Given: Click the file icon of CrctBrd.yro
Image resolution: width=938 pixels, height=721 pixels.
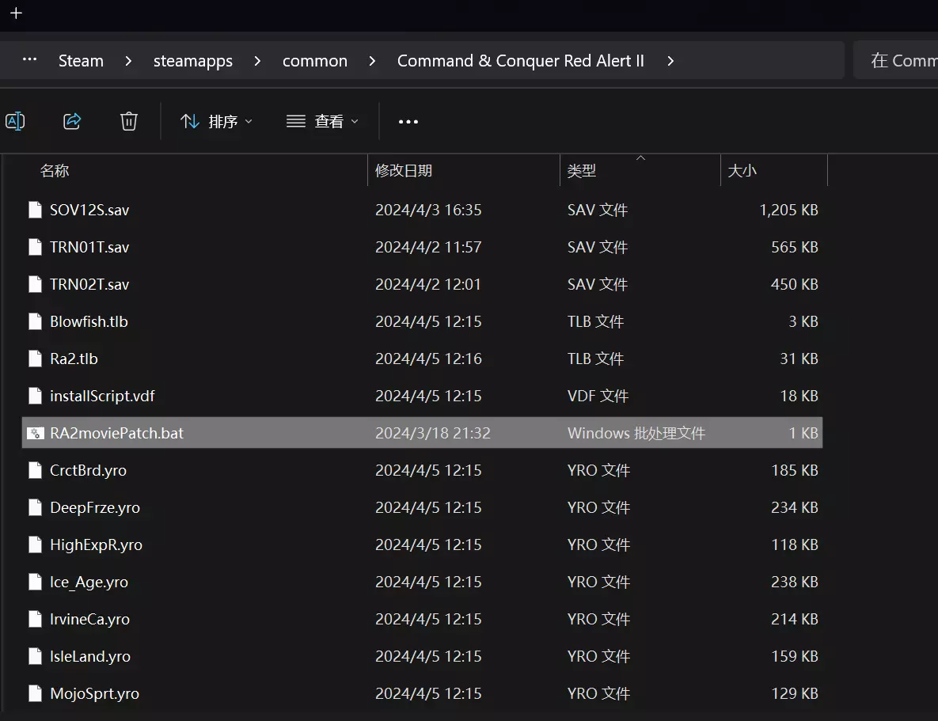Looking at the screenshot, I should click(36, 469).
